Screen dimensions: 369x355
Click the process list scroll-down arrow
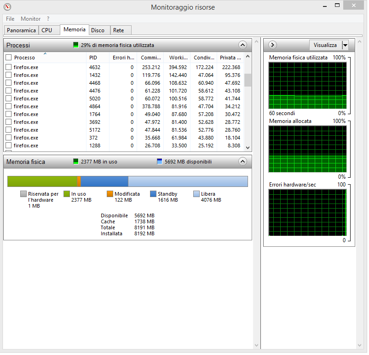click(x=248, y=148)
